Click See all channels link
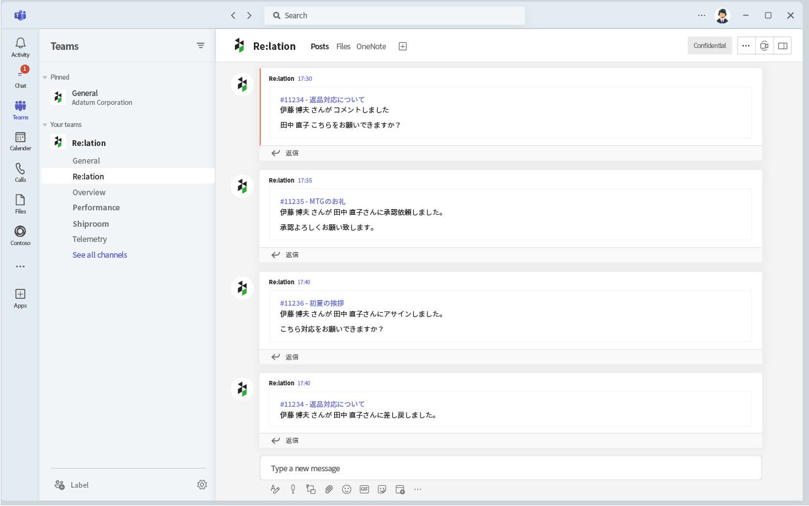Image resolution: width=809 pixels, height=506 pixels. pos(100,255)
